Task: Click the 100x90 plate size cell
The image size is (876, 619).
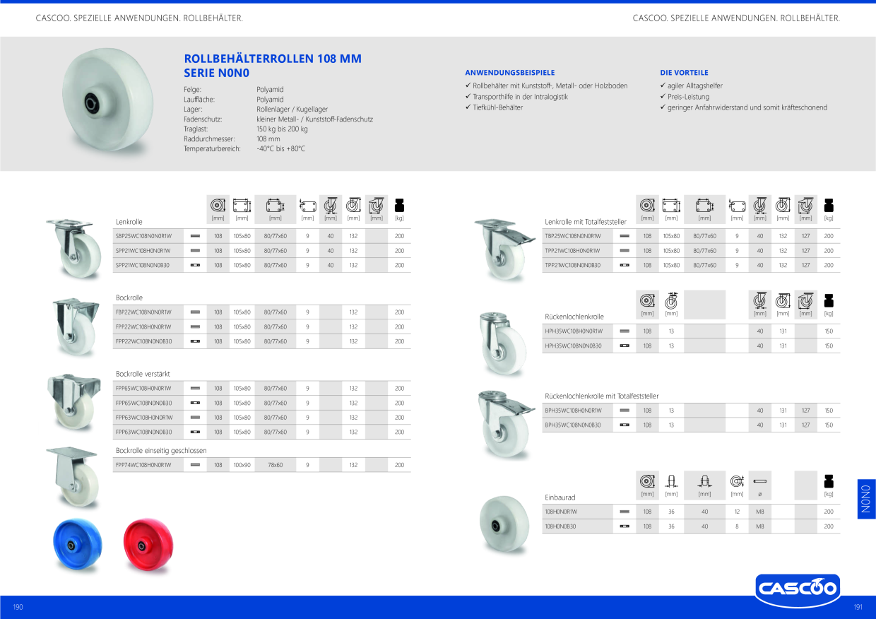Action: [x=242, y=465]
